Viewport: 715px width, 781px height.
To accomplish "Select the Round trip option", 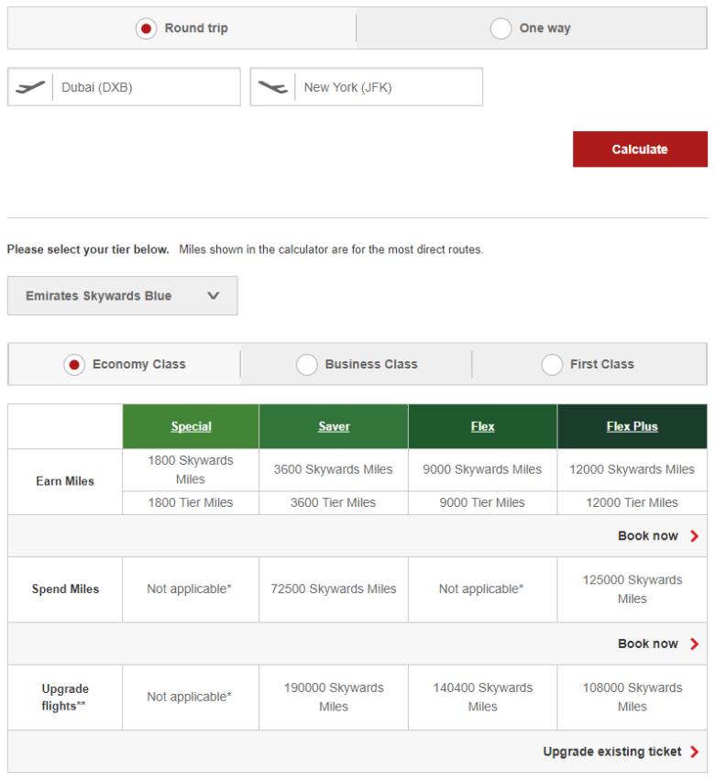I will 146,28.
